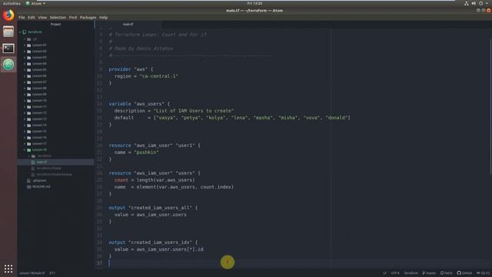Open the View menu
This screenshot has width=492, height=277.
[x=42, y=18]
